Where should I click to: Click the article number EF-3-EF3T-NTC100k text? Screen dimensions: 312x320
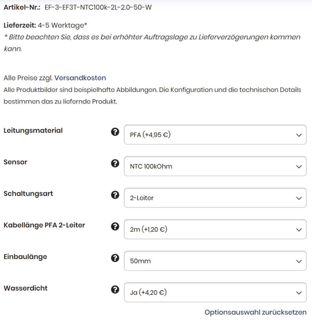pyautogui.click(x=98, y=7)
